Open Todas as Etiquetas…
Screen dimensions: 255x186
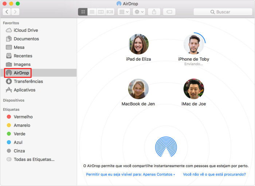(39, 159)
